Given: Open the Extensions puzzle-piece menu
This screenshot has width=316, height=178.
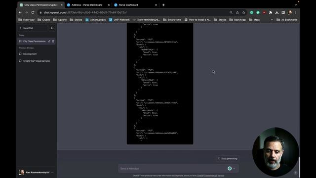Looking at the screenshot, I should (271, 12).
